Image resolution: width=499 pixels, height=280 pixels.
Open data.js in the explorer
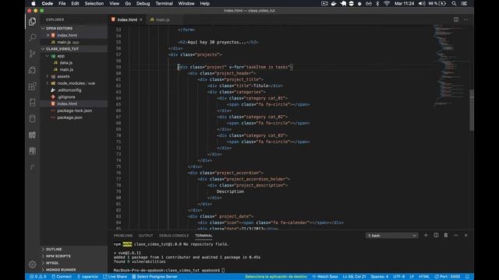[65, 62]
